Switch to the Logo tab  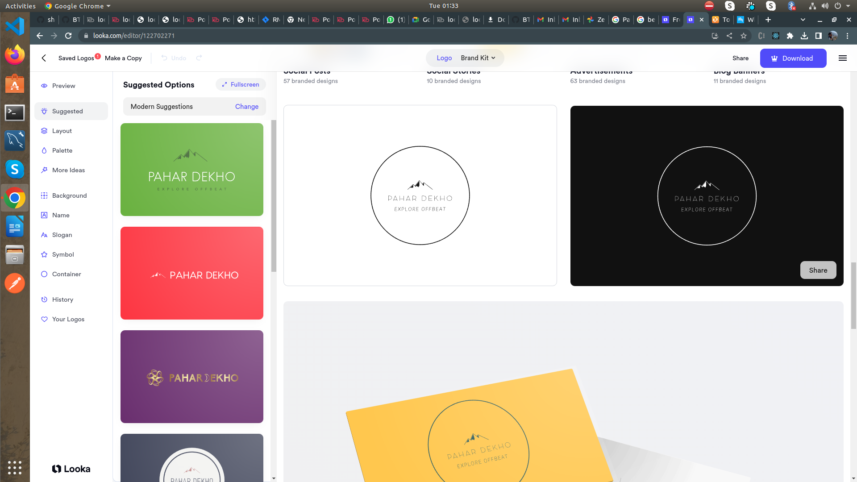click(x=444, y=58)
